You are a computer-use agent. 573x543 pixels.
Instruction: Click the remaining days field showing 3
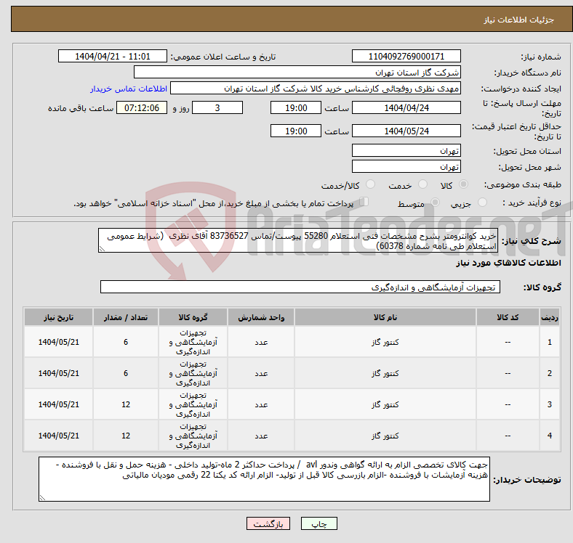tap(217, 107)
